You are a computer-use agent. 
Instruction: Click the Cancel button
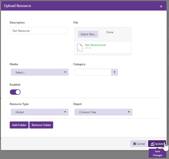click(x=139, y=143)
